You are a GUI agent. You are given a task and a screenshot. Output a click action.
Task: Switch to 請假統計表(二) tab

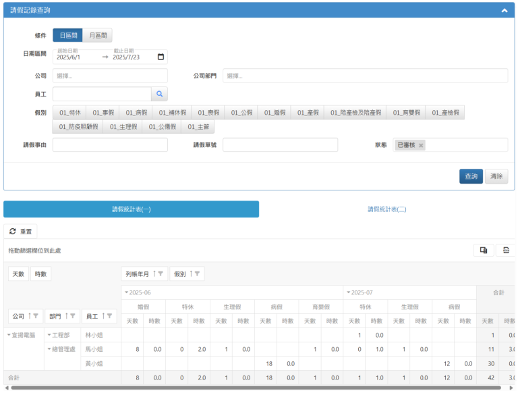point(386,209)
